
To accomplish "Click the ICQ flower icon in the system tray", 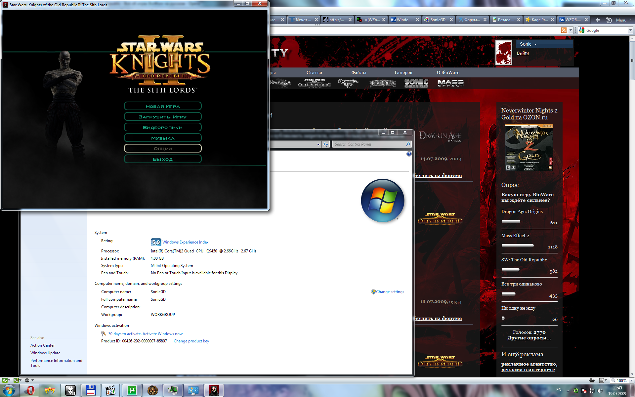I will pyautogui.click(x=576, y=391).
